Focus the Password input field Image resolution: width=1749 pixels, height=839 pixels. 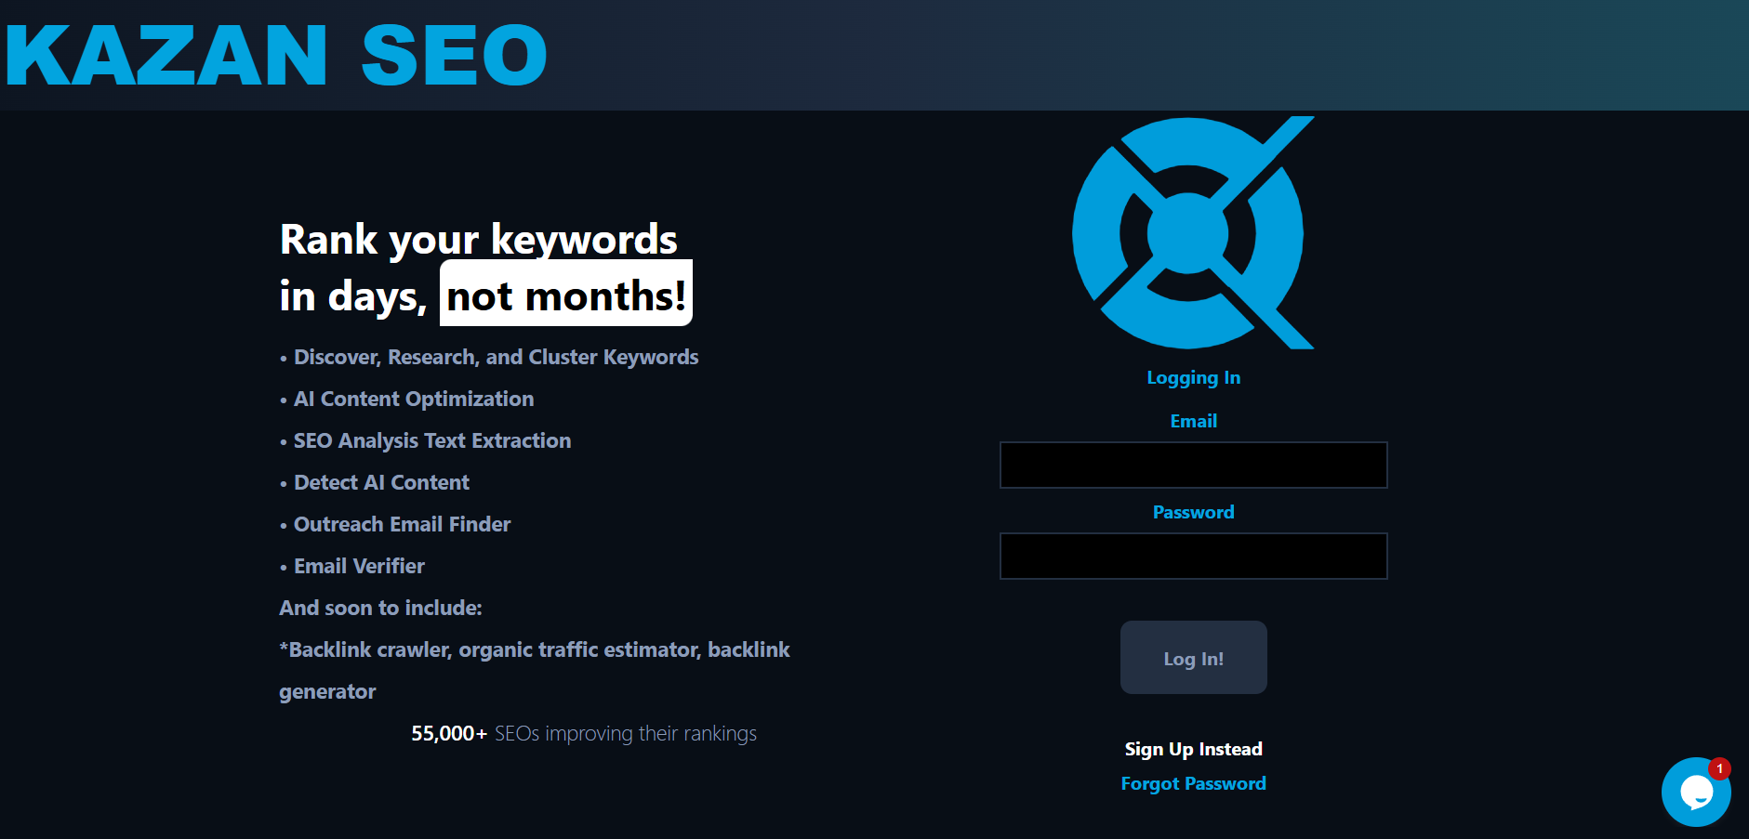point(1193,557)
